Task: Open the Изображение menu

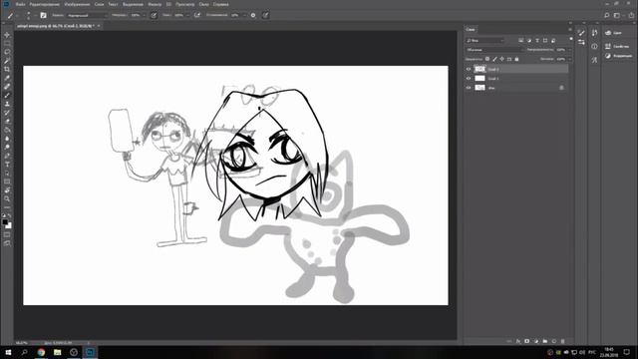Action: (x=77, y=4)
